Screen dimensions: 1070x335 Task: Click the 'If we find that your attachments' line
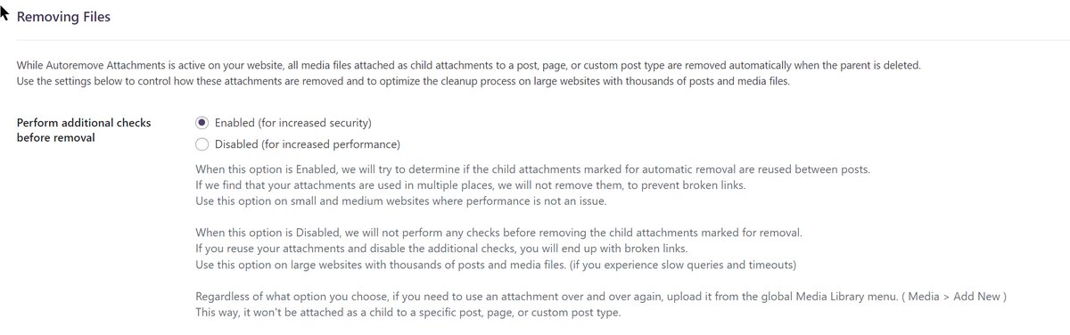pos(470,185)
